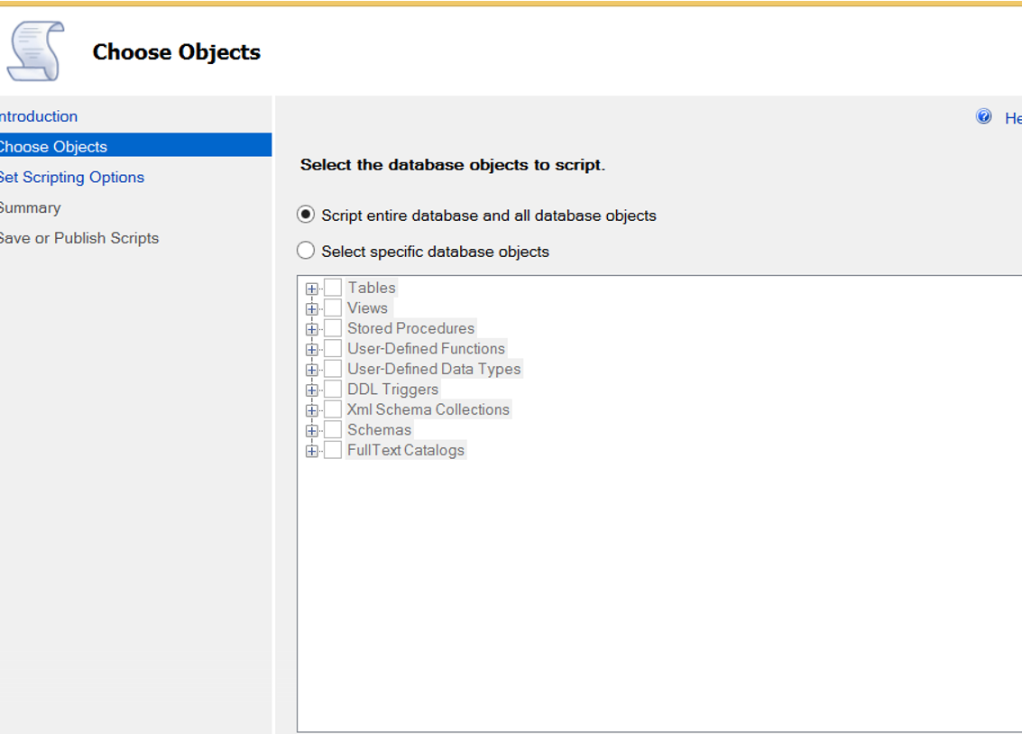This screenshot has height=734, width=1022.
Task: Click the blue Help question mark icon
Action: (x=983, y=116)
